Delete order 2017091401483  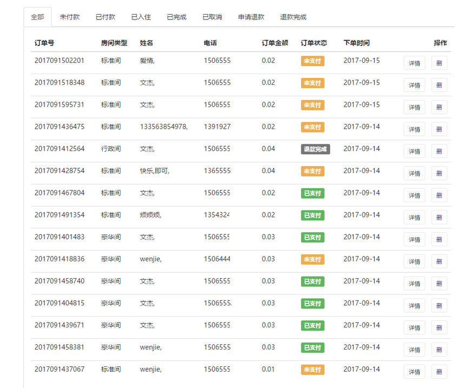(439, 240)
